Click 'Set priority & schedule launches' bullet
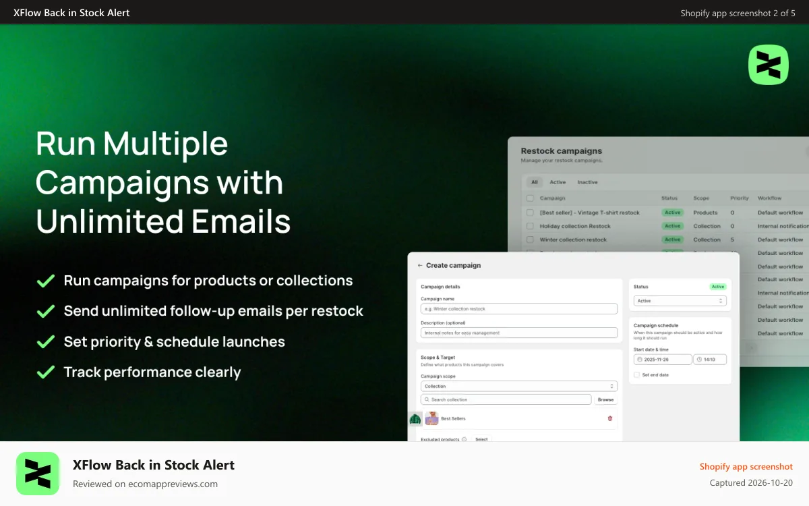Screen dimensions: 809x506 pos(175,342)
